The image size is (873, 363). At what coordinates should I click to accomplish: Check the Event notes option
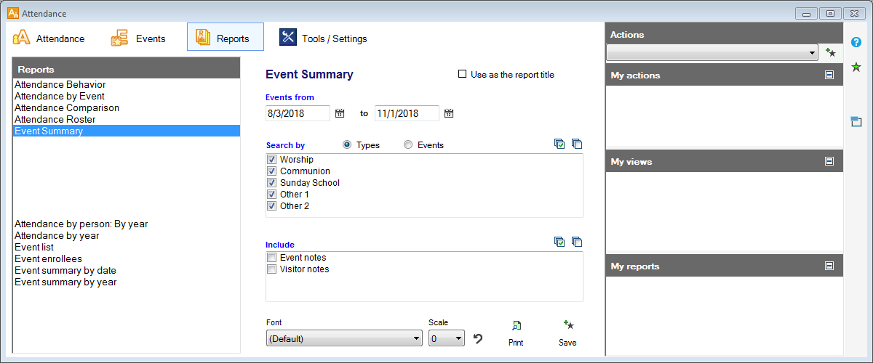pos(271,258)
